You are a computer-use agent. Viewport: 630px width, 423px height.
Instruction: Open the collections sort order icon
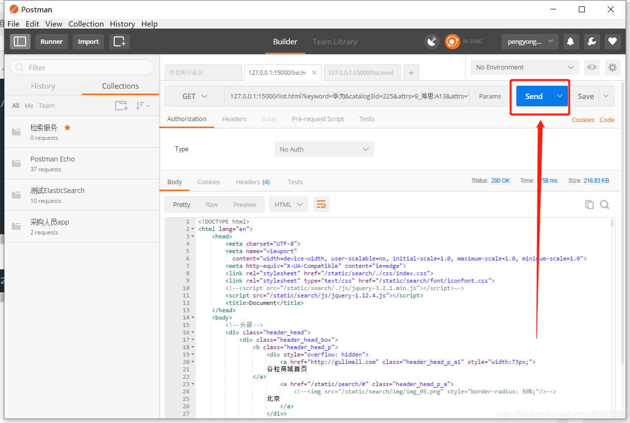coord(142,105)
